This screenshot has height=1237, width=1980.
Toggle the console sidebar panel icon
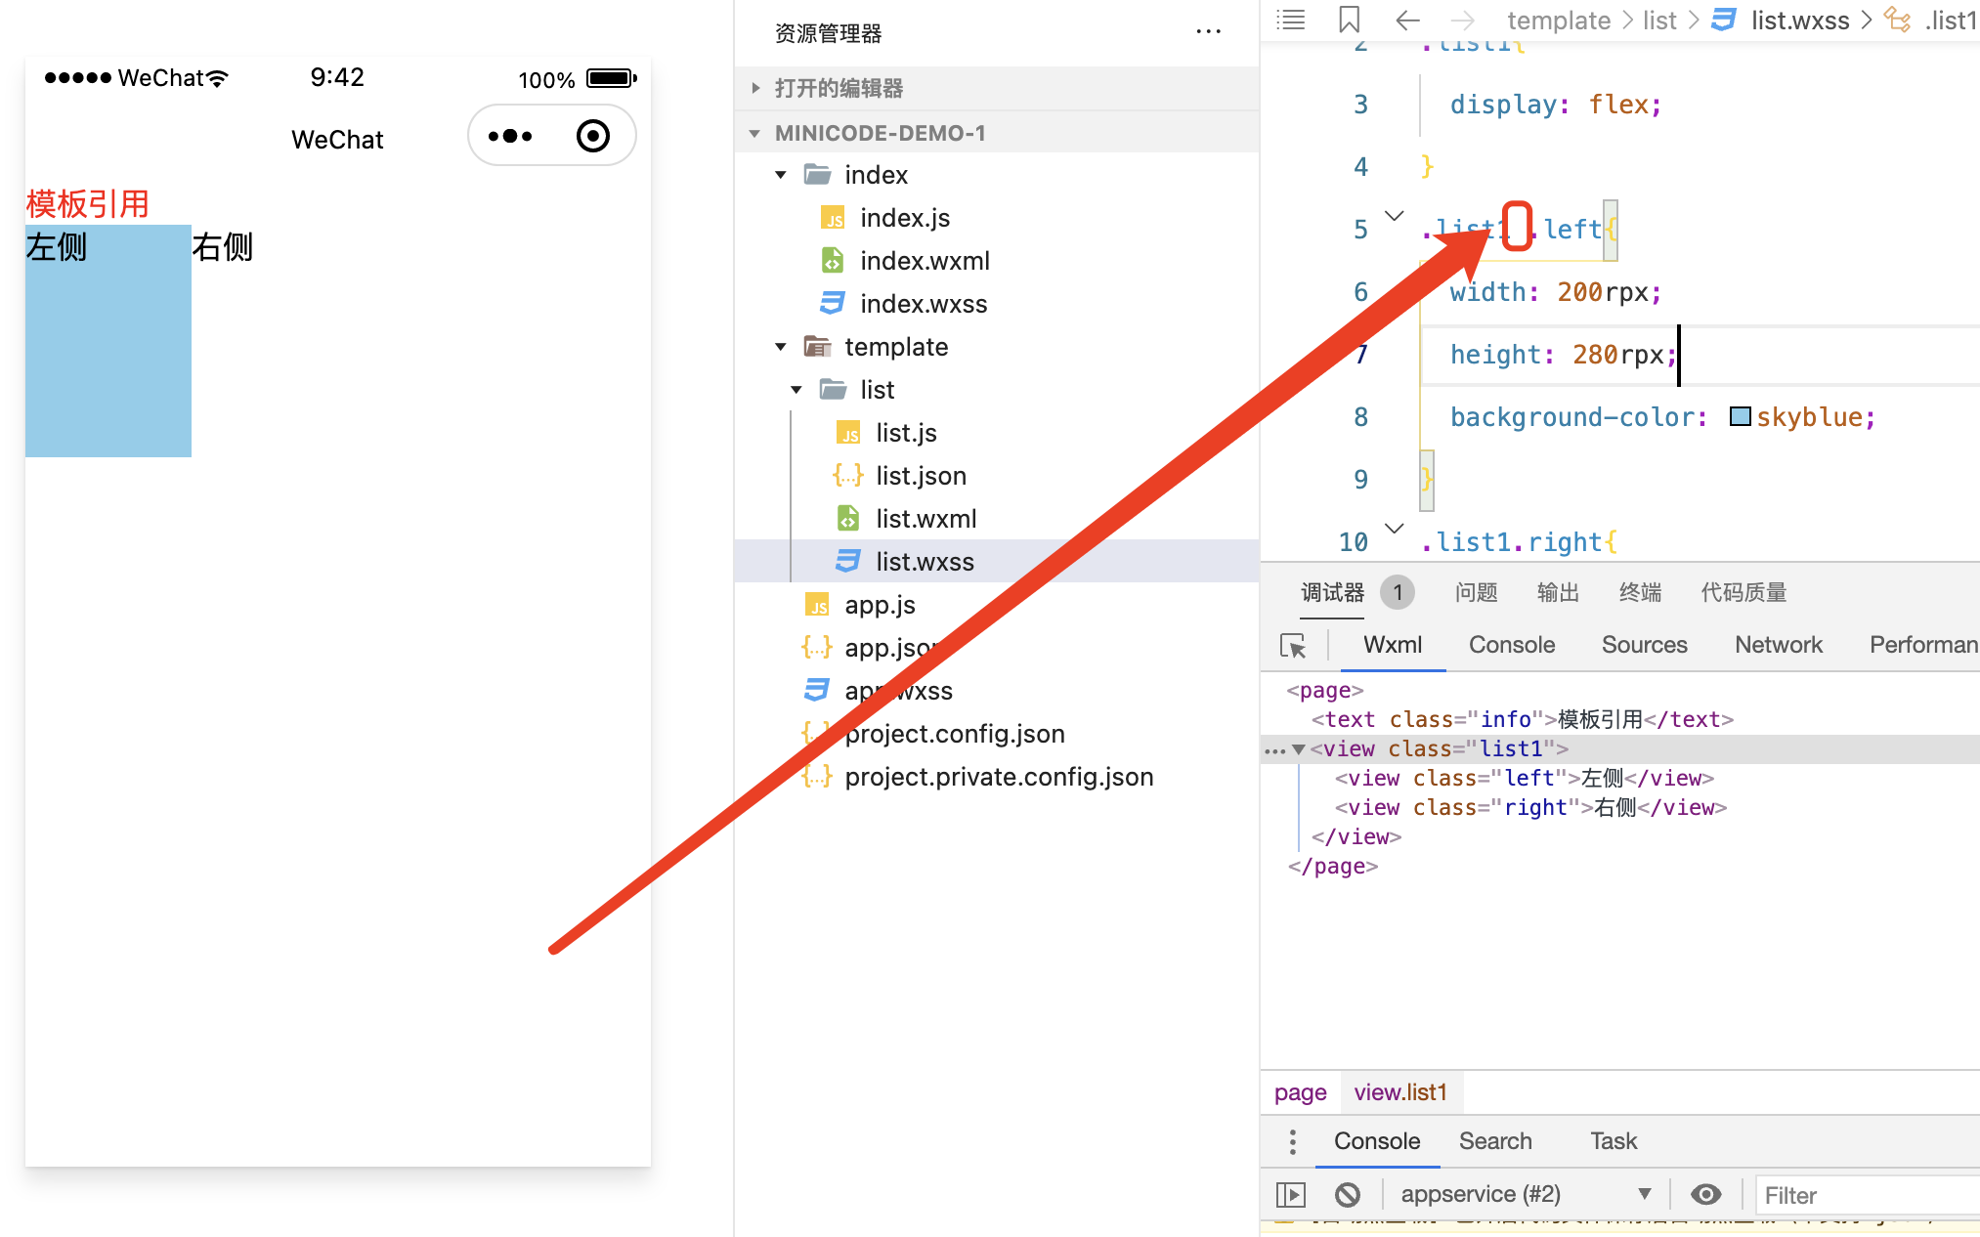click(1291, 1194)
